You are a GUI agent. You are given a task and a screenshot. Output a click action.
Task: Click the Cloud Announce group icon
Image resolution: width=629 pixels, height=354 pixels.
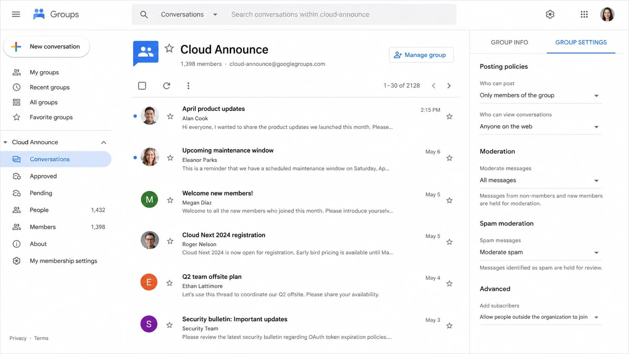(146, 53)
